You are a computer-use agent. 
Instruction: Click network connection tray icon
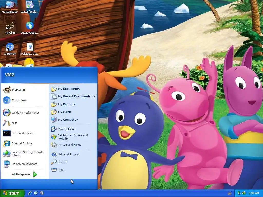(244, 193)
